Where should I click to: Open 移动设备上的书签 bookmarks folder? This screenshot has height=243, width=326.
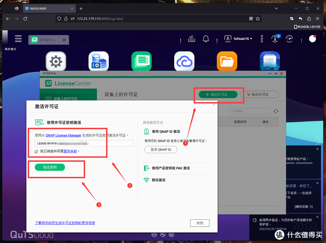[307, 27]
